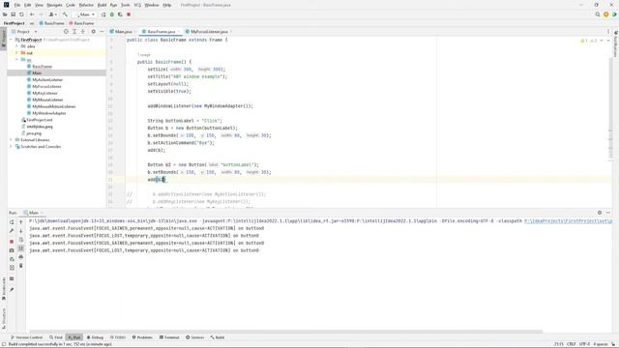Image resolution: width=619 pixels, height=348 pixels.
Task: Open the File menu
Action: (17, 5)
